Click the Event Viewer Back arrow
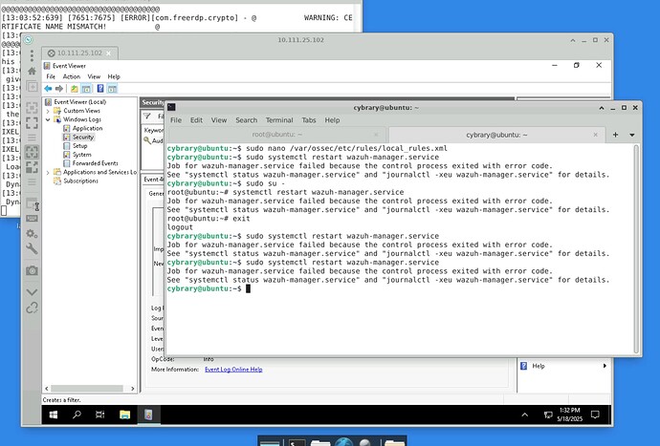This screenshot has height=446, width=660. [48, 88]
